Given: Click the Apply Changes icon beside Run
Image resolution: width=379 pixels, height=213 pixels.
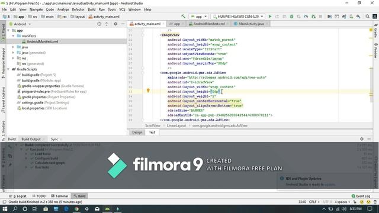Looking at the screenshot, I should [277, 17].
